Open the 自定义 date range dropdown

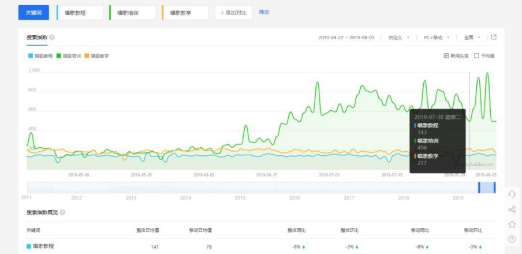(399, 38)
